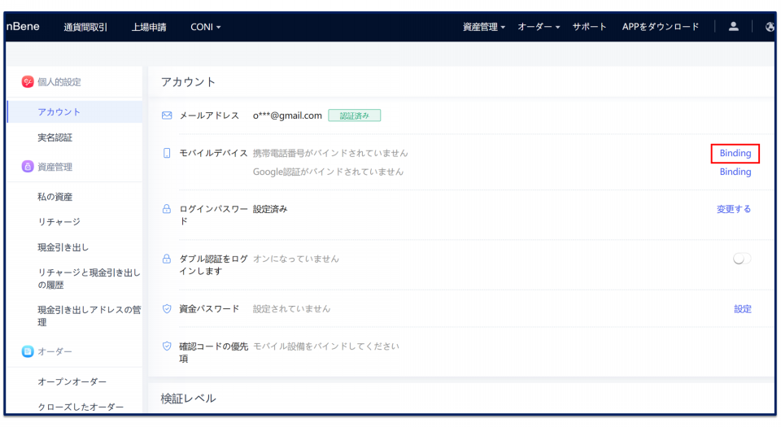Screen dimensions: 781x427
Task: Select リチャージ in the sidebar
Action: (59, 222)
